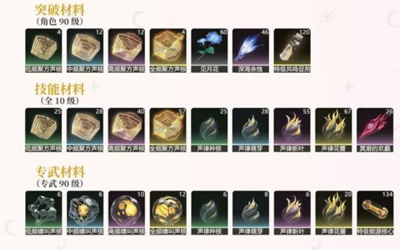The image size is (400, 250).
Task: Click the red 冥渊的欢靥 material icon
Action: [x=375, y=130]
